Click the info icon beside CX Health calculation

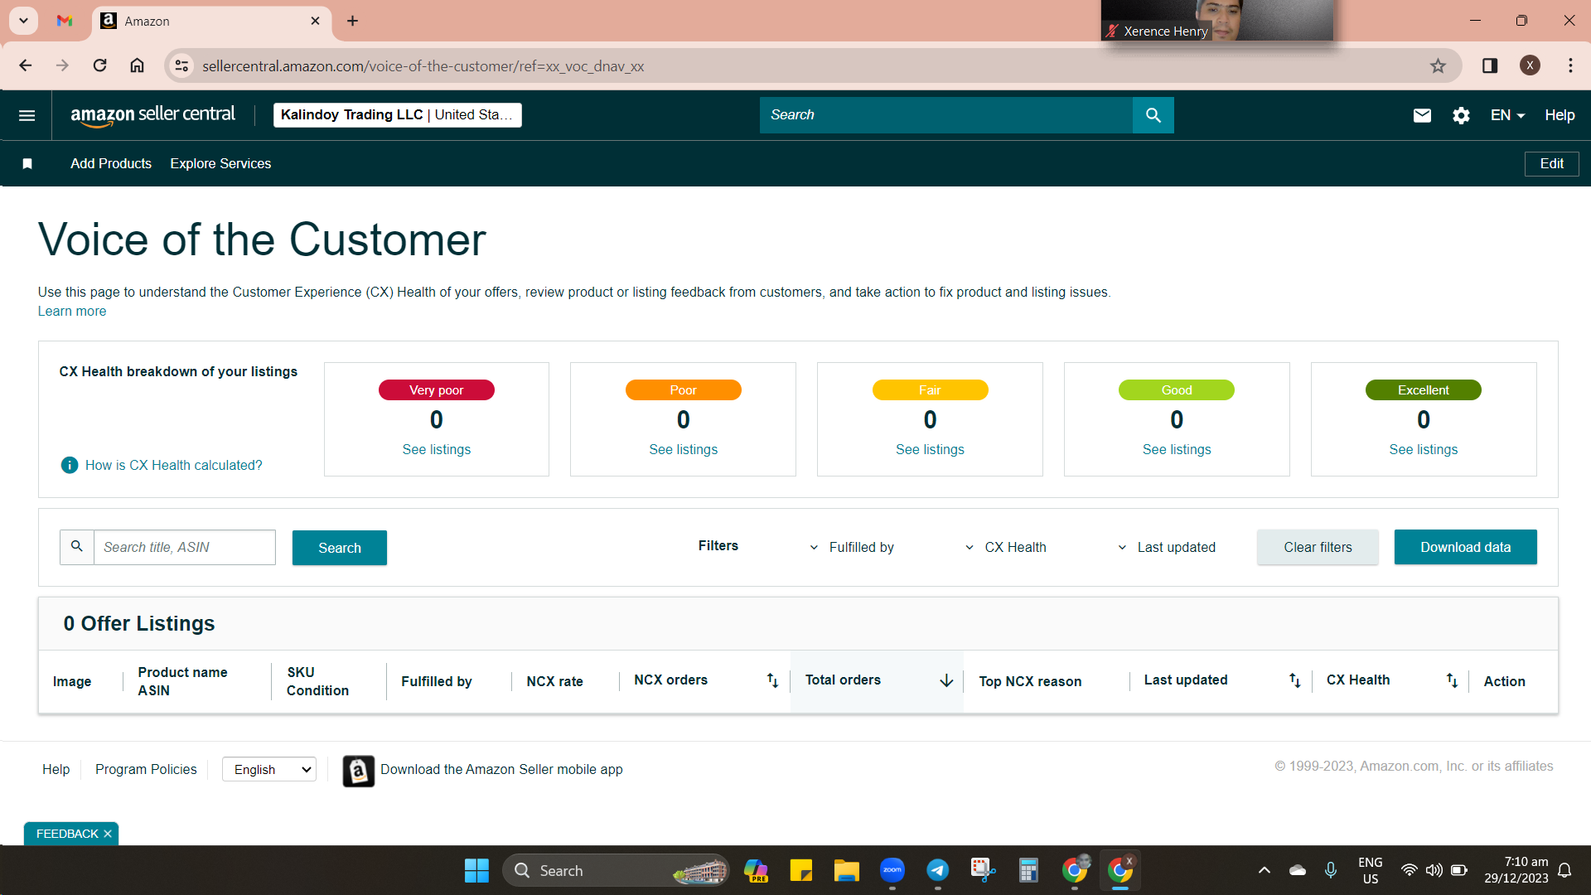tap(70, 466)
